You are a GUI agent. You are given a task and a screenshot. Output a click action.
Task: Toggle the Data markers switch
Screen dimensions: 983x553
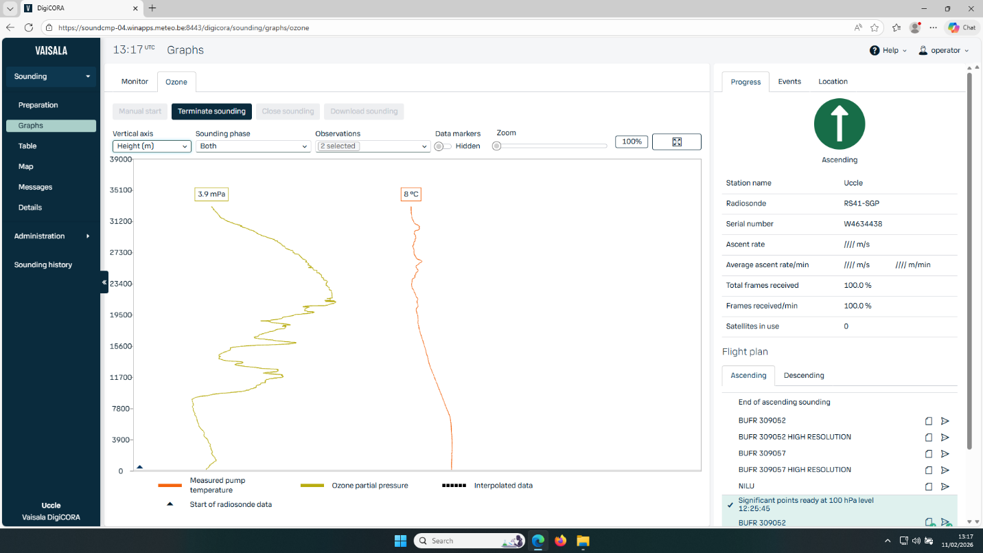click(443, 146)
